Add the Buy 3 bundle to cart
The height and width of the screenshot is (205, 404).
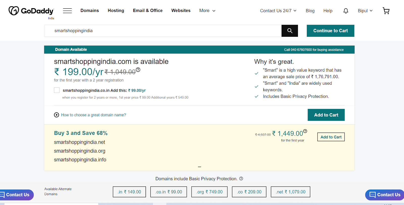tap(331, 137)
